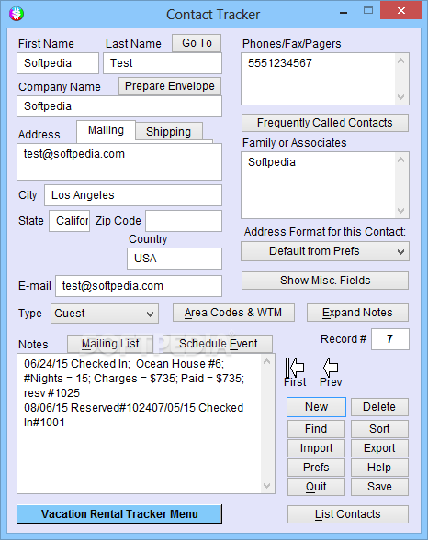Open the Type dropdown showing Guest

[105, 314]
